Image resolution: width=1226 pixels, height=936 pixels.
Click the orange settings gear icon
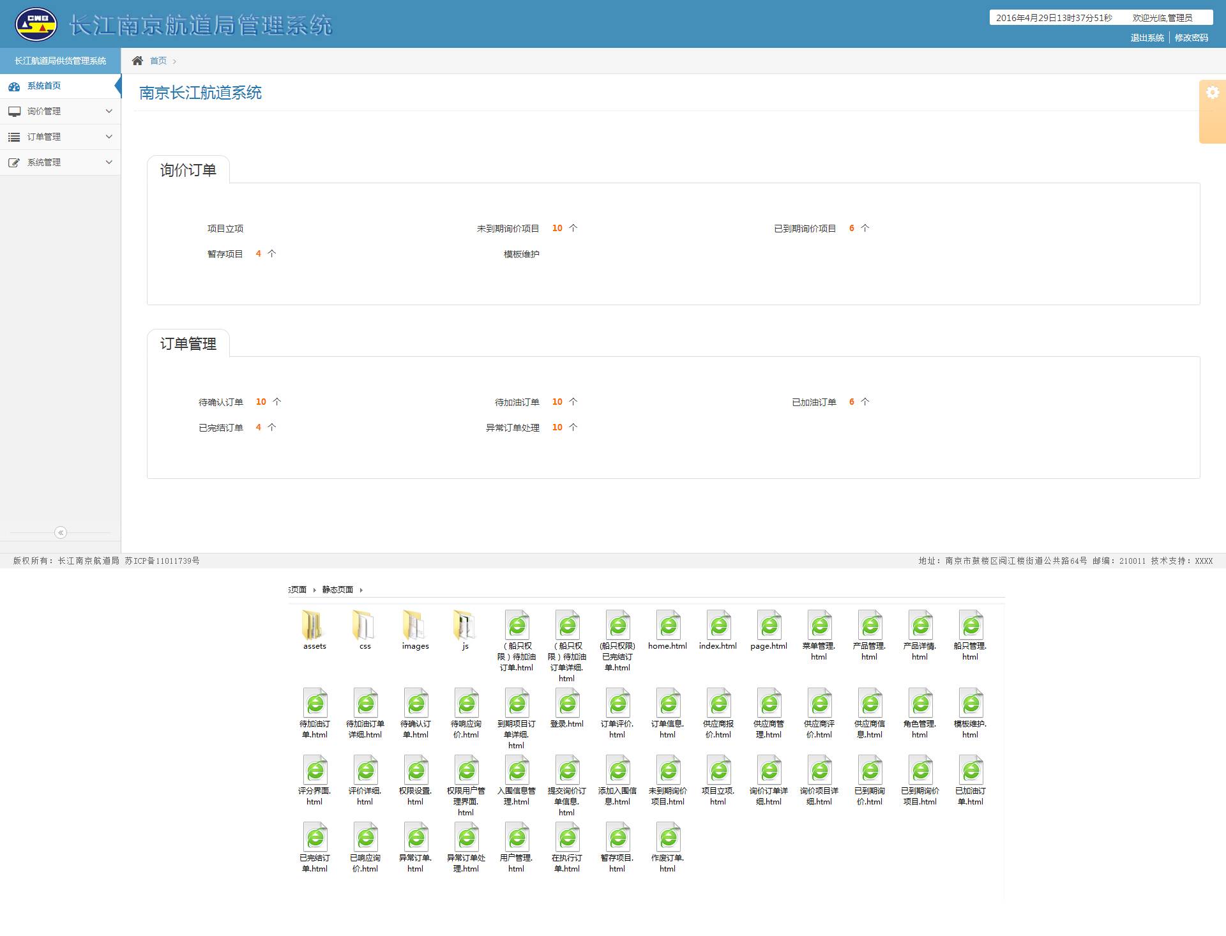[1212, 93]
